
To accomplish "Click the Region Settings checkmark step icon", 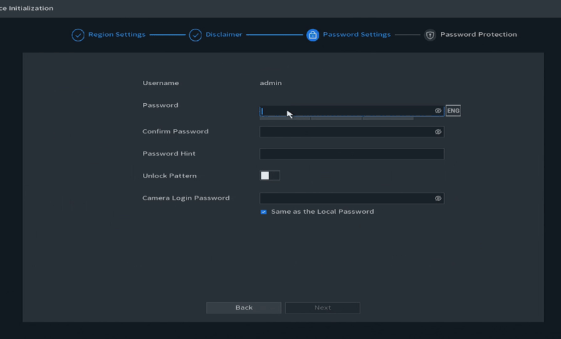I will click(78, 35).
